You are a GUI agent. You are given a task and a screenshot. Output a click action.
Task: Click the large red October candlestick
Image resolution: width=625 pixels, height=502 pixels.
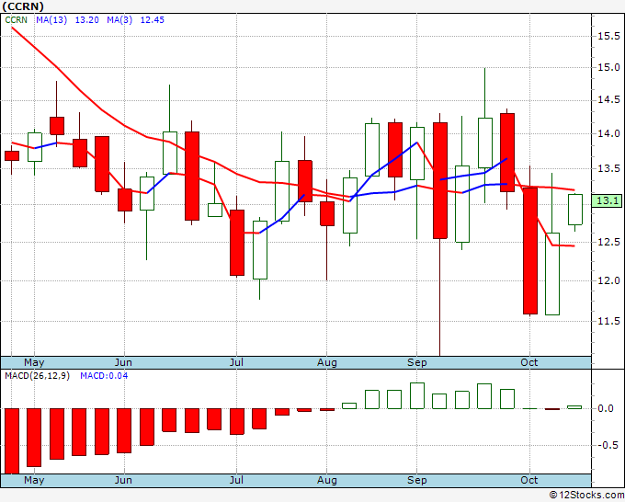pos(530,251)
